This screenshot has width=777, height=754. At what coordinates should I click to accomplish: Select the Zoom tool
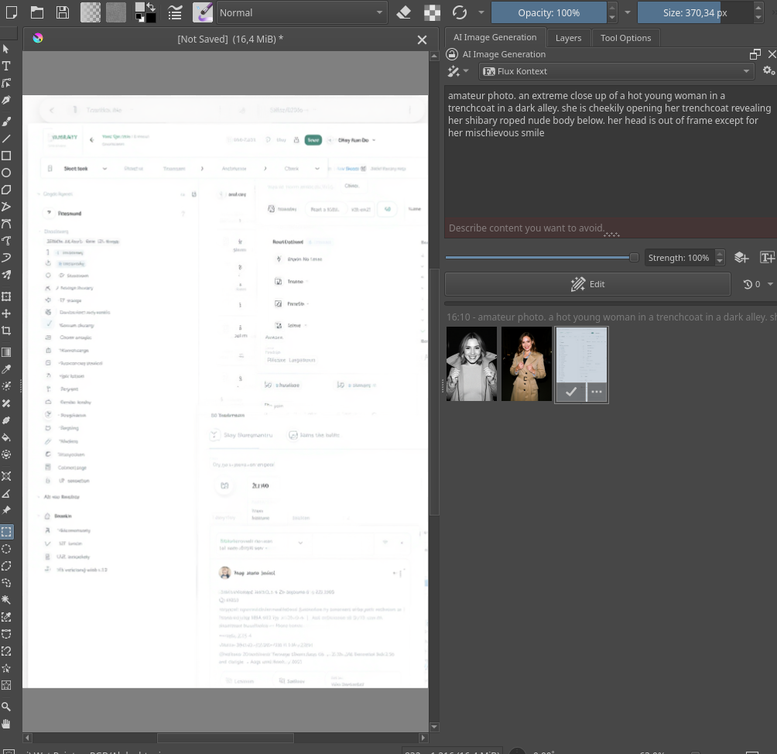coord(6,707)
